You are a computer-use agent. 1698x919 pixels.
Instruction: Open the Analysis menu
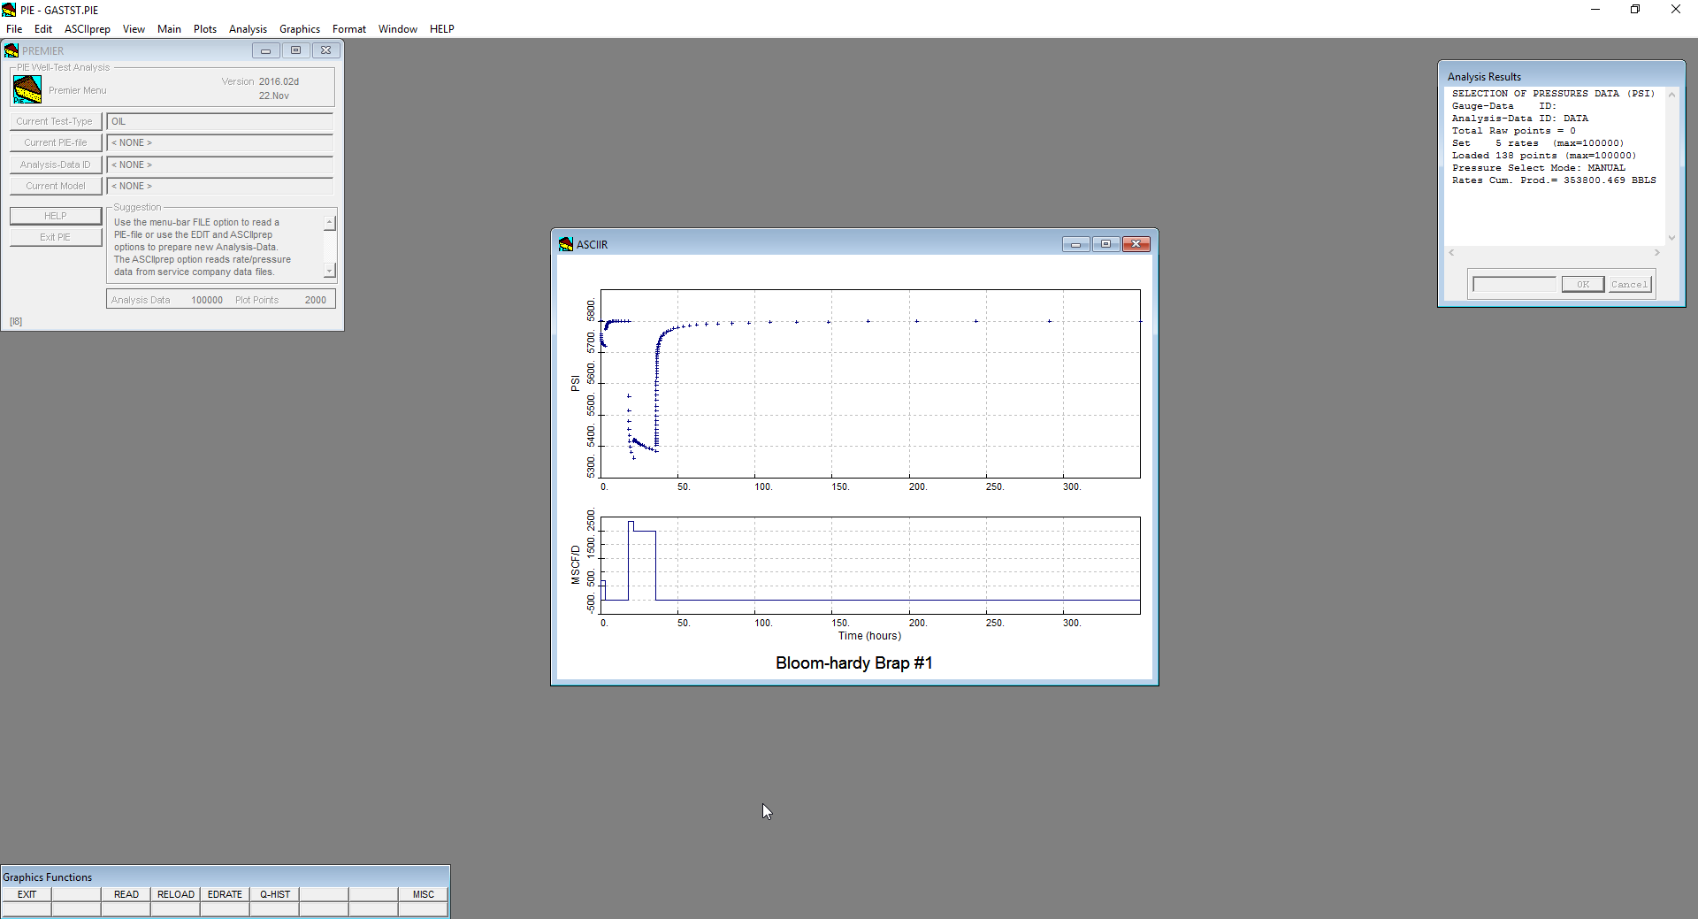[x=248, y=29]
